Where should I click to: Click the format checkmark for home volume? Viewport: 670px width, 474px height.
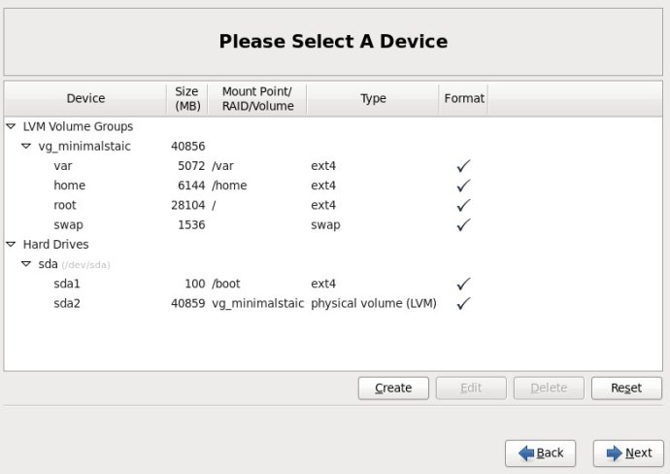click(x=463, y=186)
